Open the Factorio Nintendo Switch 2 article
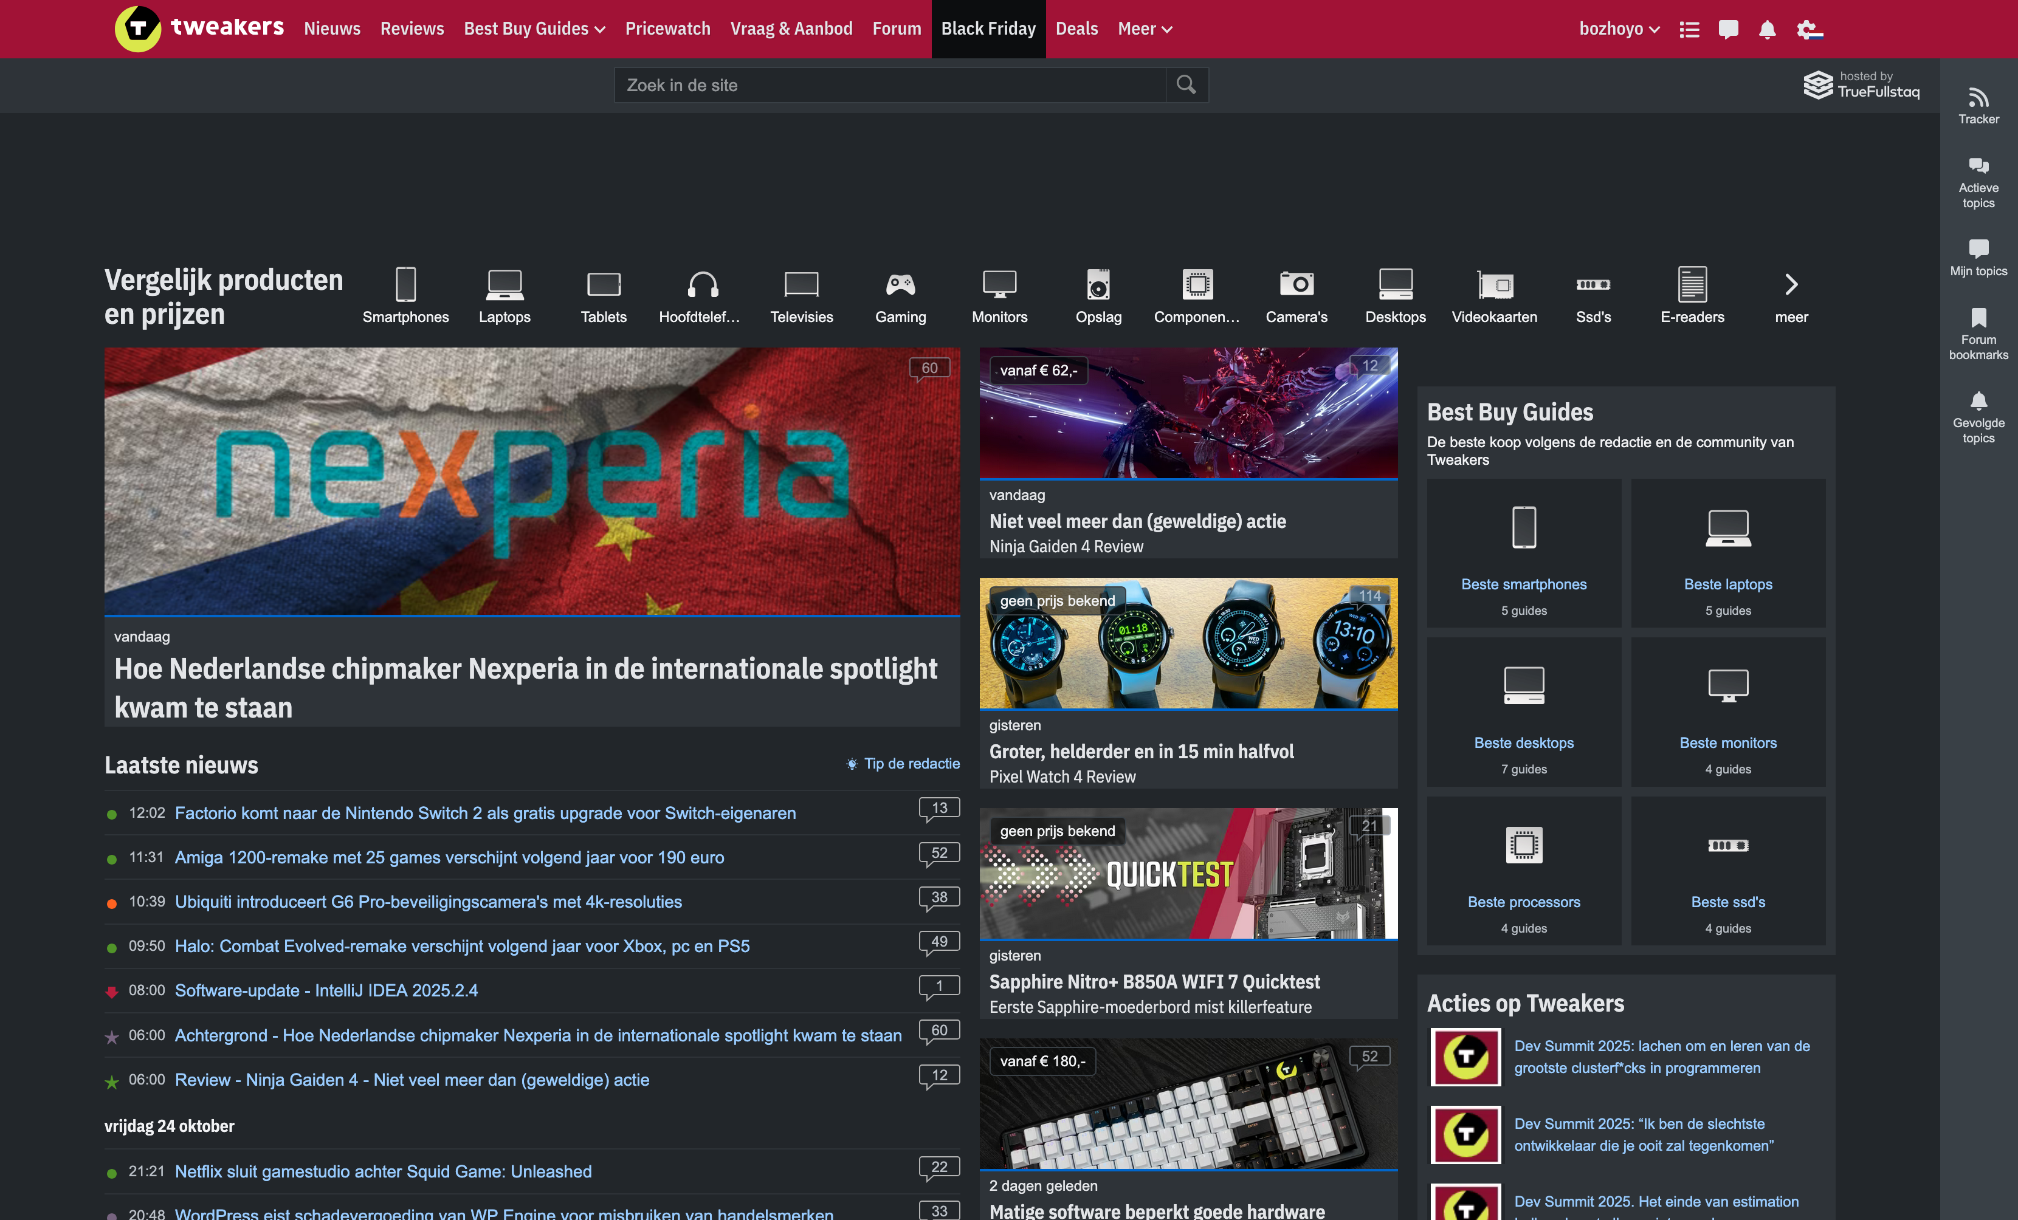Viewport: 2018px width, 1220px height. (x=485, y=813)
